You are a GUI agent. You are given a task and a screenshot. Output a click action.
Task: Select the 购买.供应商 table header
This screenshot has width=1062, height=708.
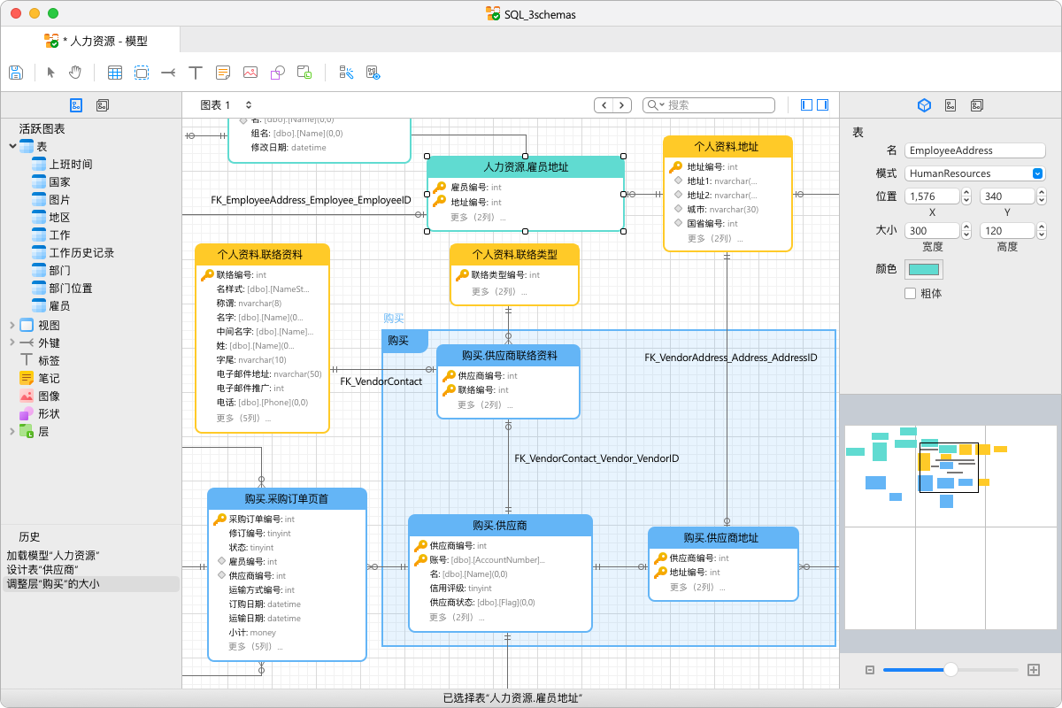pyautogui.click(x=500, y=526)
